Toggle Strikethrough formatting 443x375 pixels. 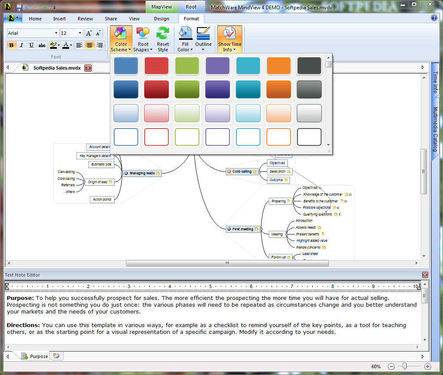(x=42, y=45)
